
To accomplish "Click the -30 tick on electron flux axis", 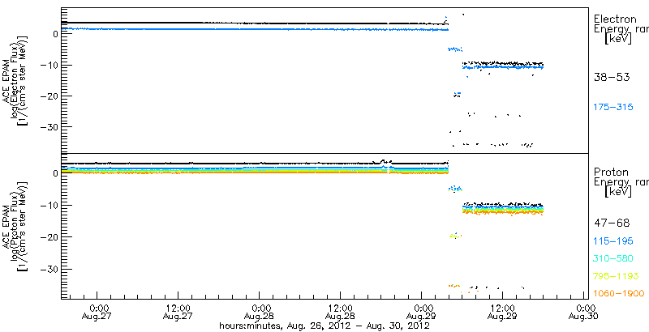I will tap(48, 127).
